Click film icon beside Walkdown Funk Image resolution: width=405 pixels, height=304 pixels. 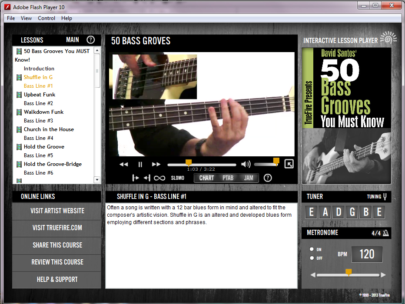click(19, 112)
